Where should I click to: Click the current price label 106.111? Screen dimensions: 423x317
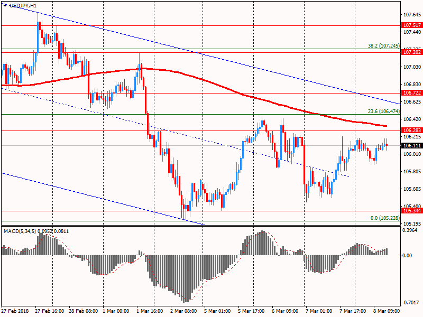tap(412, 146)
